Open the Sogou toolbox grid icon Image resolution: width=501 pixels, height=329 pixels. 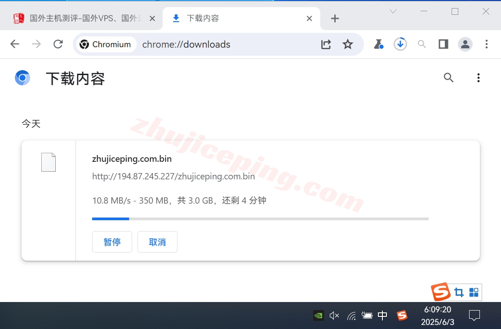coord(474,292)
